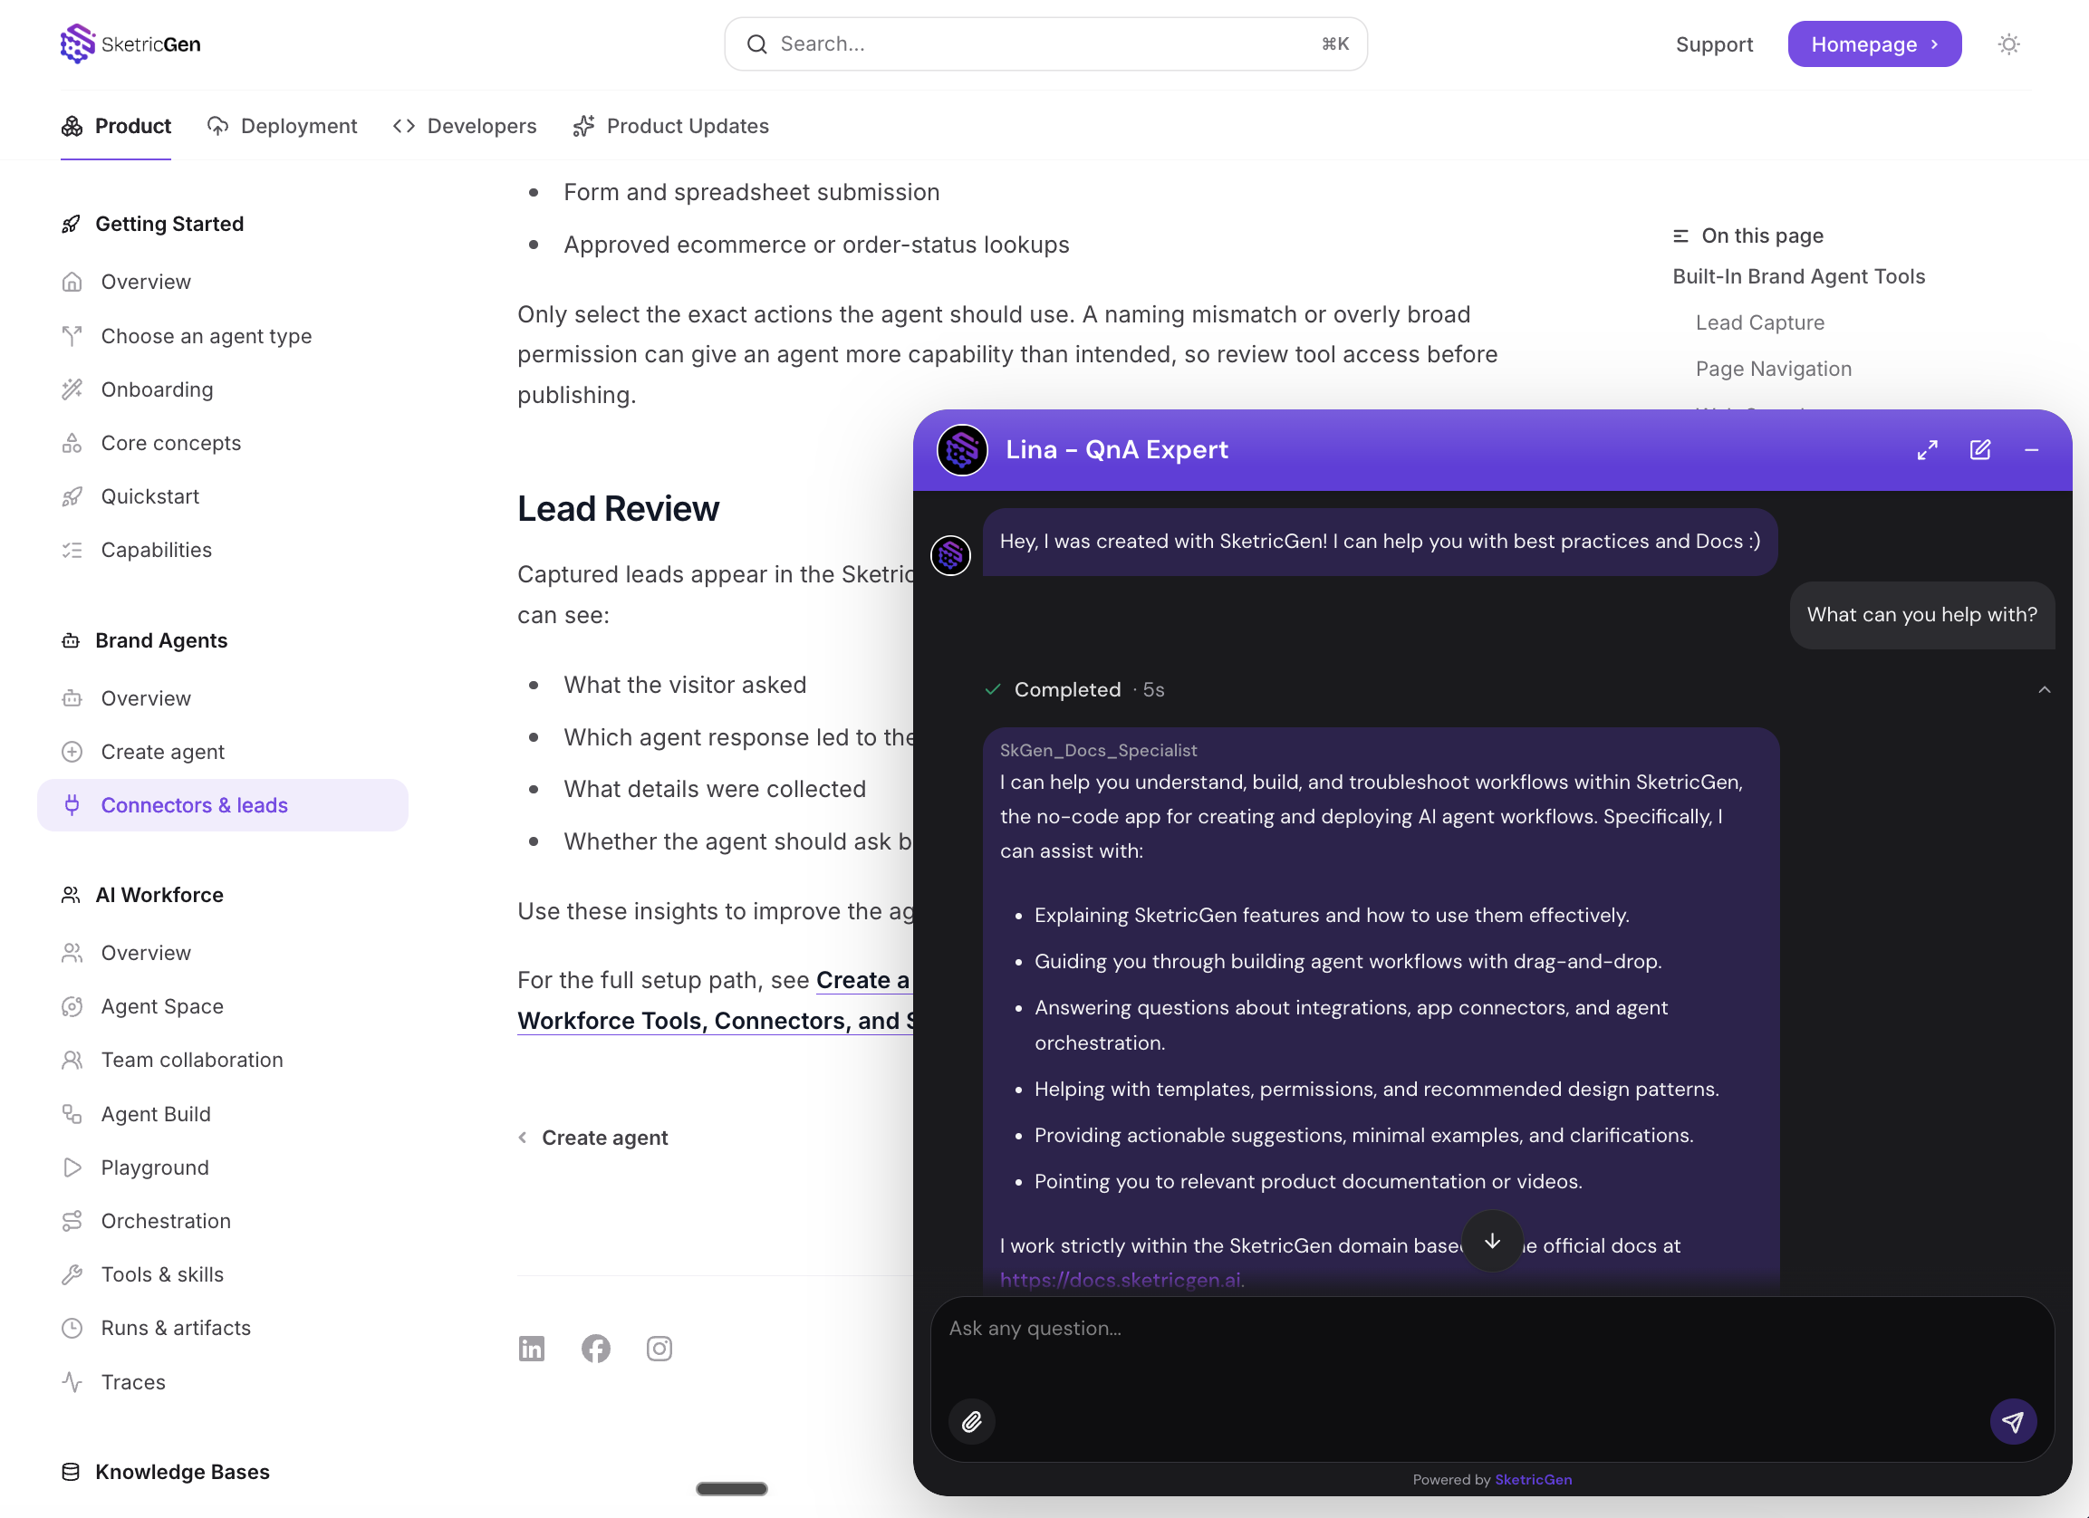Screen dimensions: 2089x1518
Task: Click the Team collaboration icon
Action: [x=72, y=1061]
